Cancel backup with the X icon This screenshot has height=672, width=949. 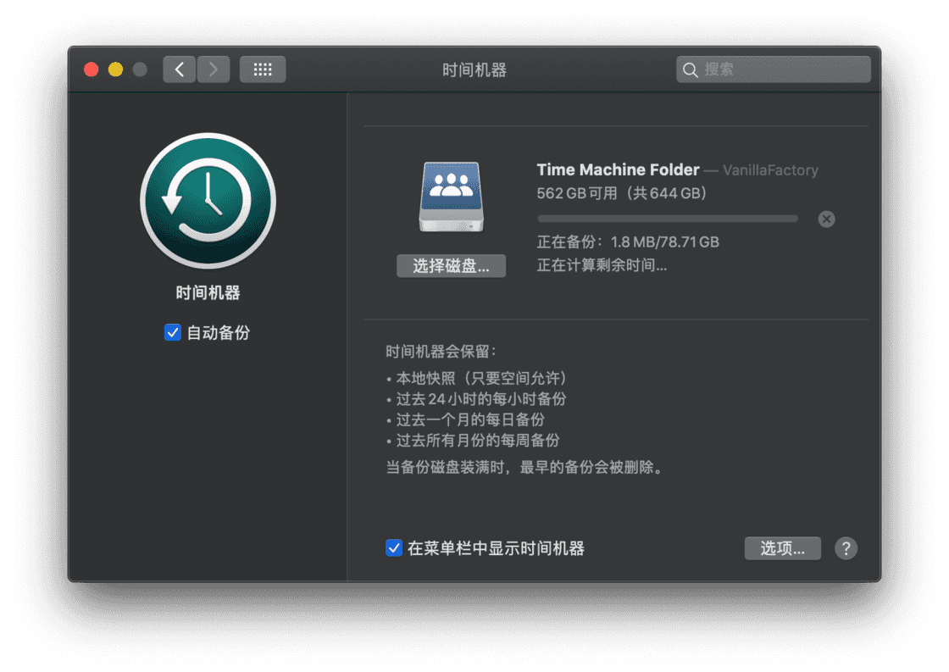click(x=826, y=219)
